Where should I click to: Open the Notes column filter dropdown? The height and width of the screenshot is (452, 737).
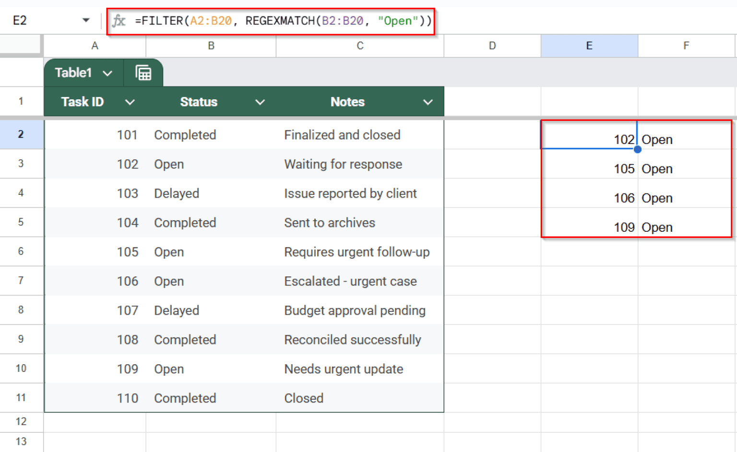[x=428, y=102]
